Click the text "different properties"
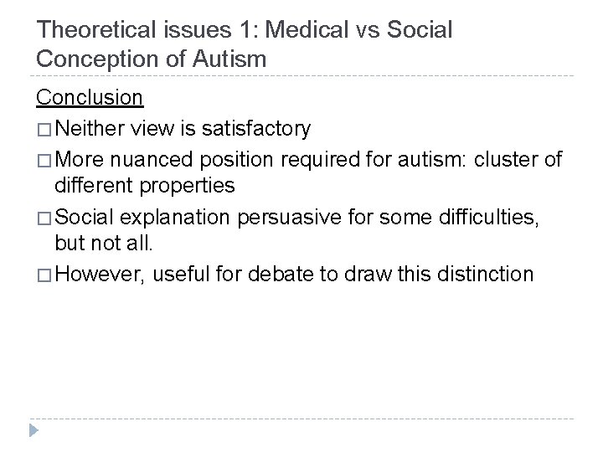 pos(145,183)
